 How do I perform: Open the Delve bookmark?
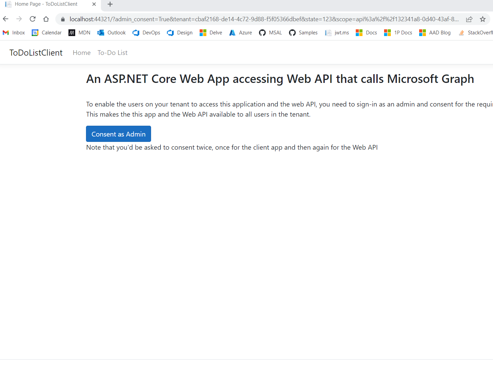[x=211, y=33]
